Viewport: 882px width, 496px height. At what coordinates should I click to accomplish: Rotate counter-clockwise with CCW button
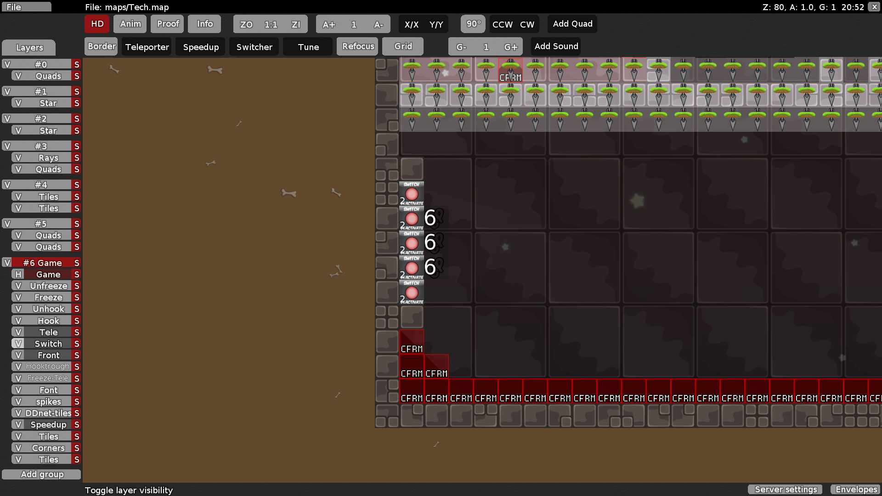point(502,24)
